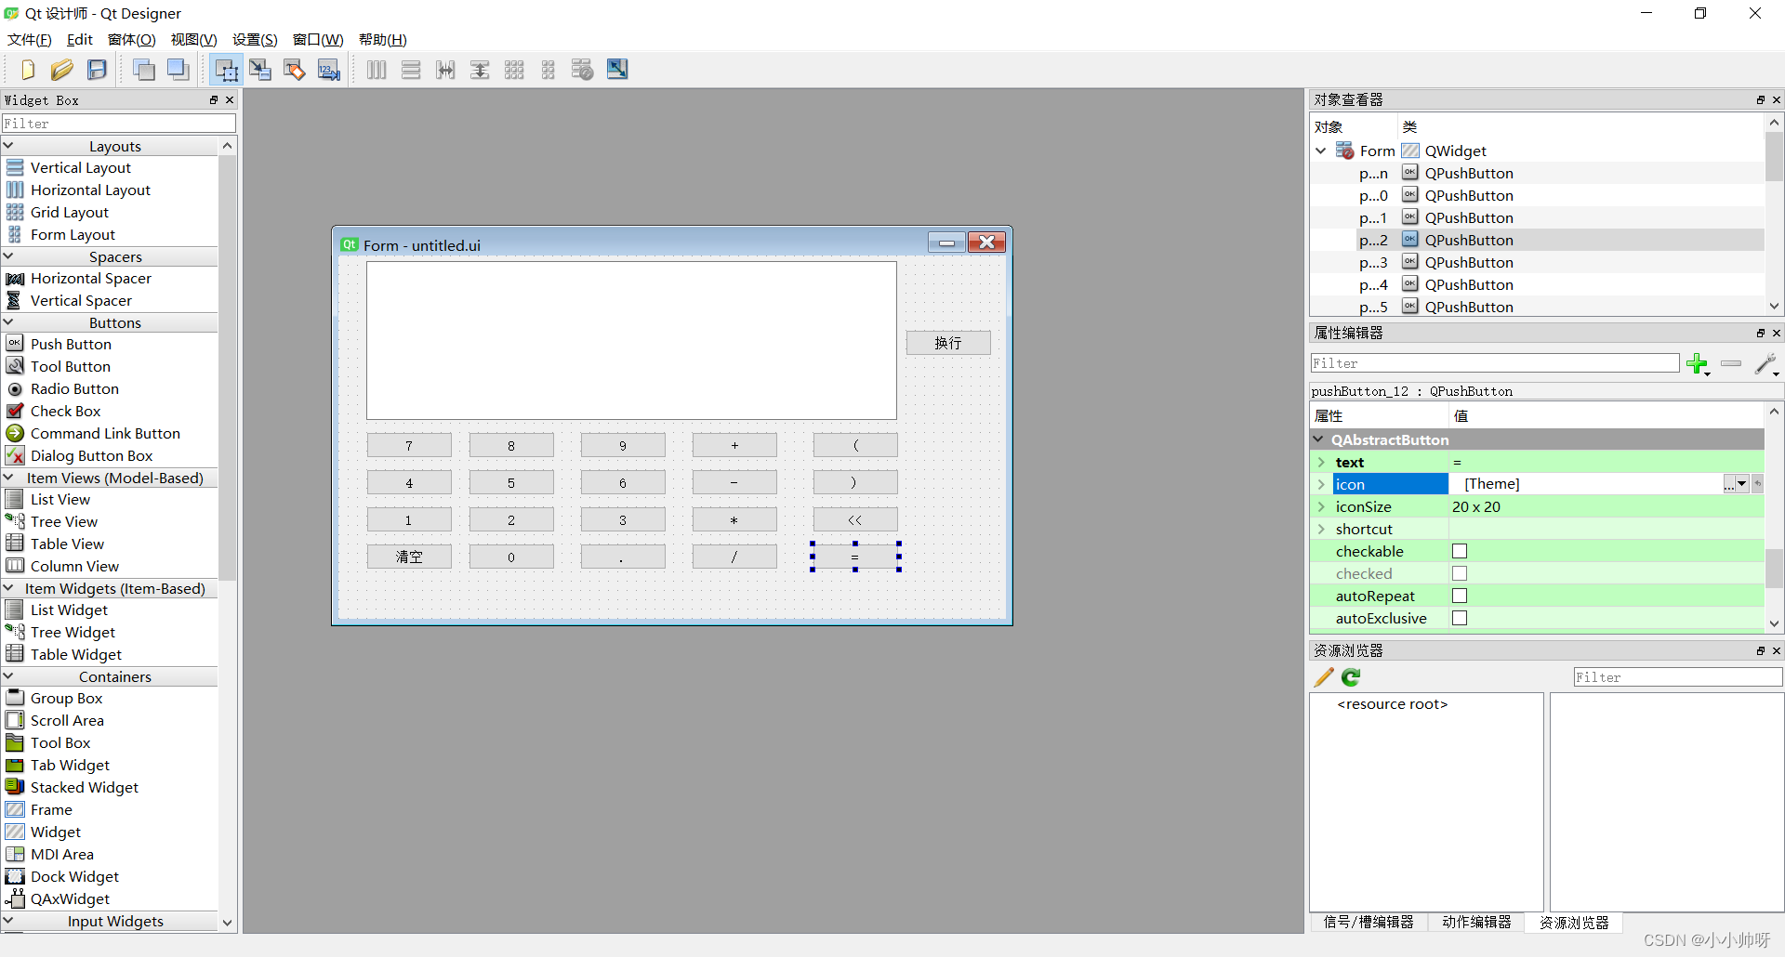
Task: Select the + button on the form
Action: [x=734, y=445]
